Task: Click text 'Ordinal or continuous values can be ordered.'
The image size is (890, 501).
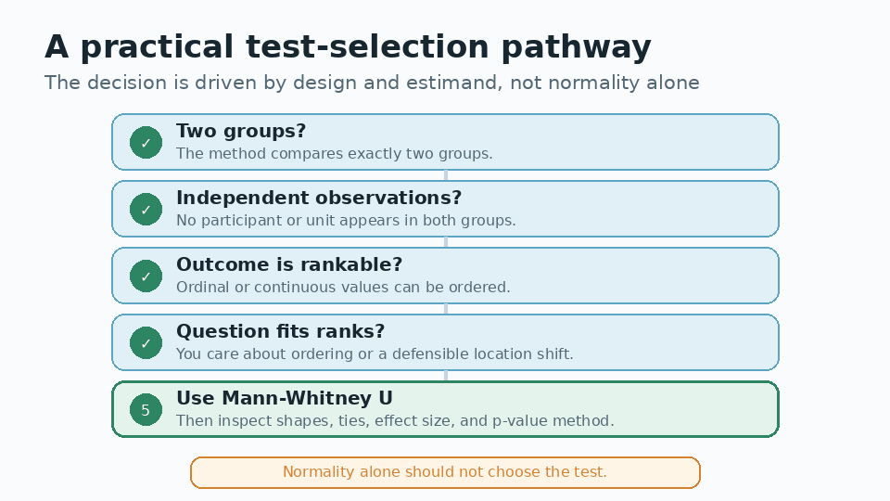Action: [x=343, y=288]
